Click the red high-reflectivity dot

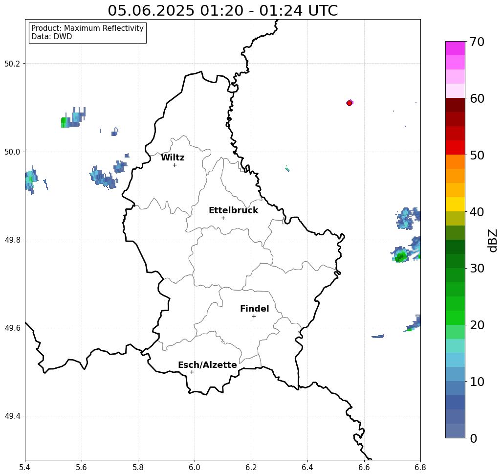pyautogui.click(x=350, y=103)
